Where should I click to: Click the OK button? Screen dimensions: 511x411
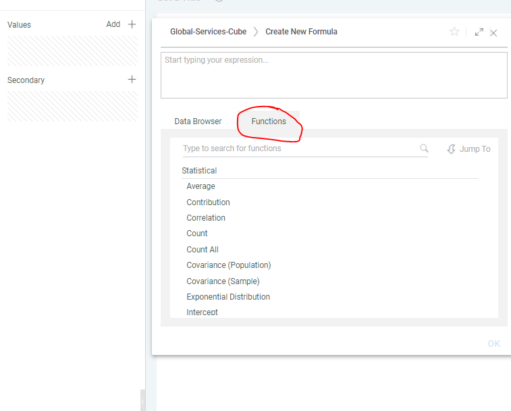click(x=493, y=344)
